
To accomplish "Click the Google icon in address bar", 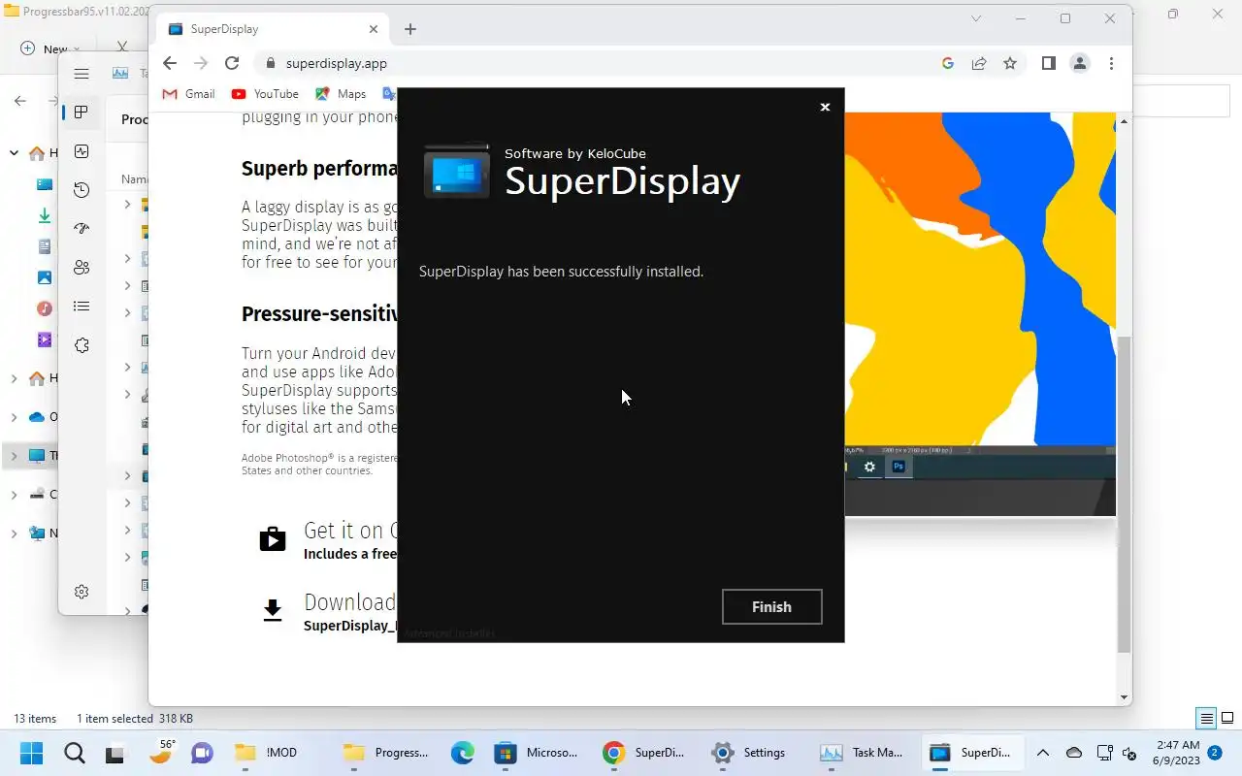I will point(948,63).
